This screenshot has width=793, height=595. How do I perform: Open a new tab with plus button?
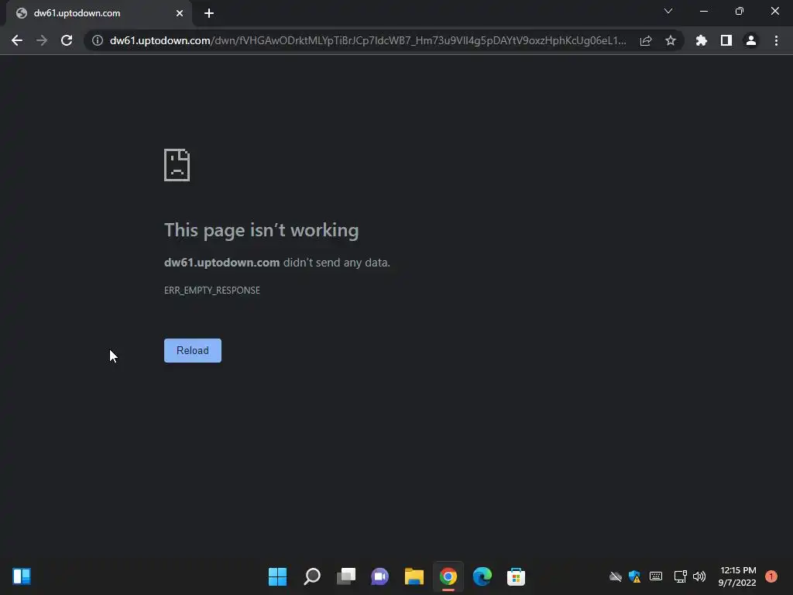(x=209, y=13)
